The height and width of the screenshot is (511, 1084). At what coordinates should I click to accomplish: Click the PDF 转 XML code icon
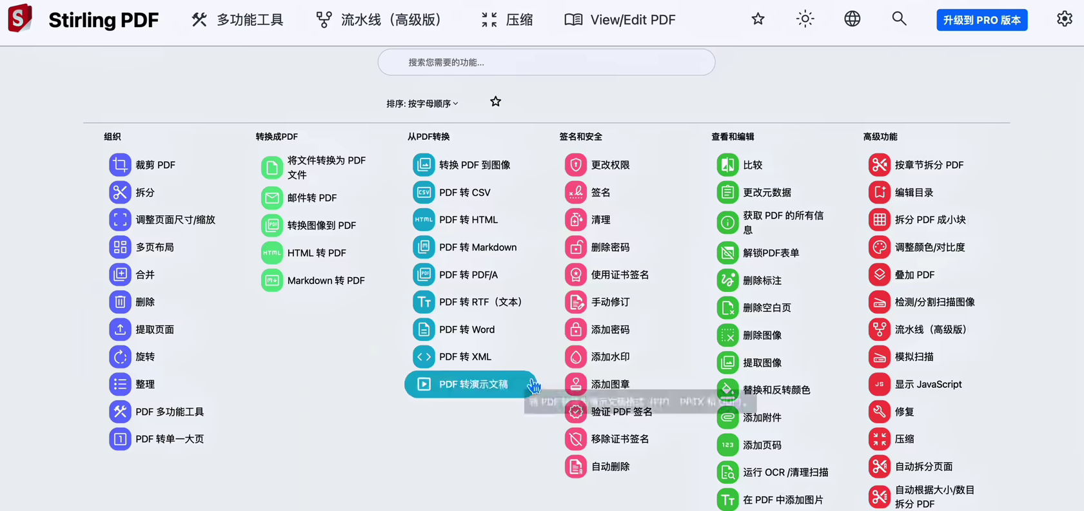[x=424, y=356]
